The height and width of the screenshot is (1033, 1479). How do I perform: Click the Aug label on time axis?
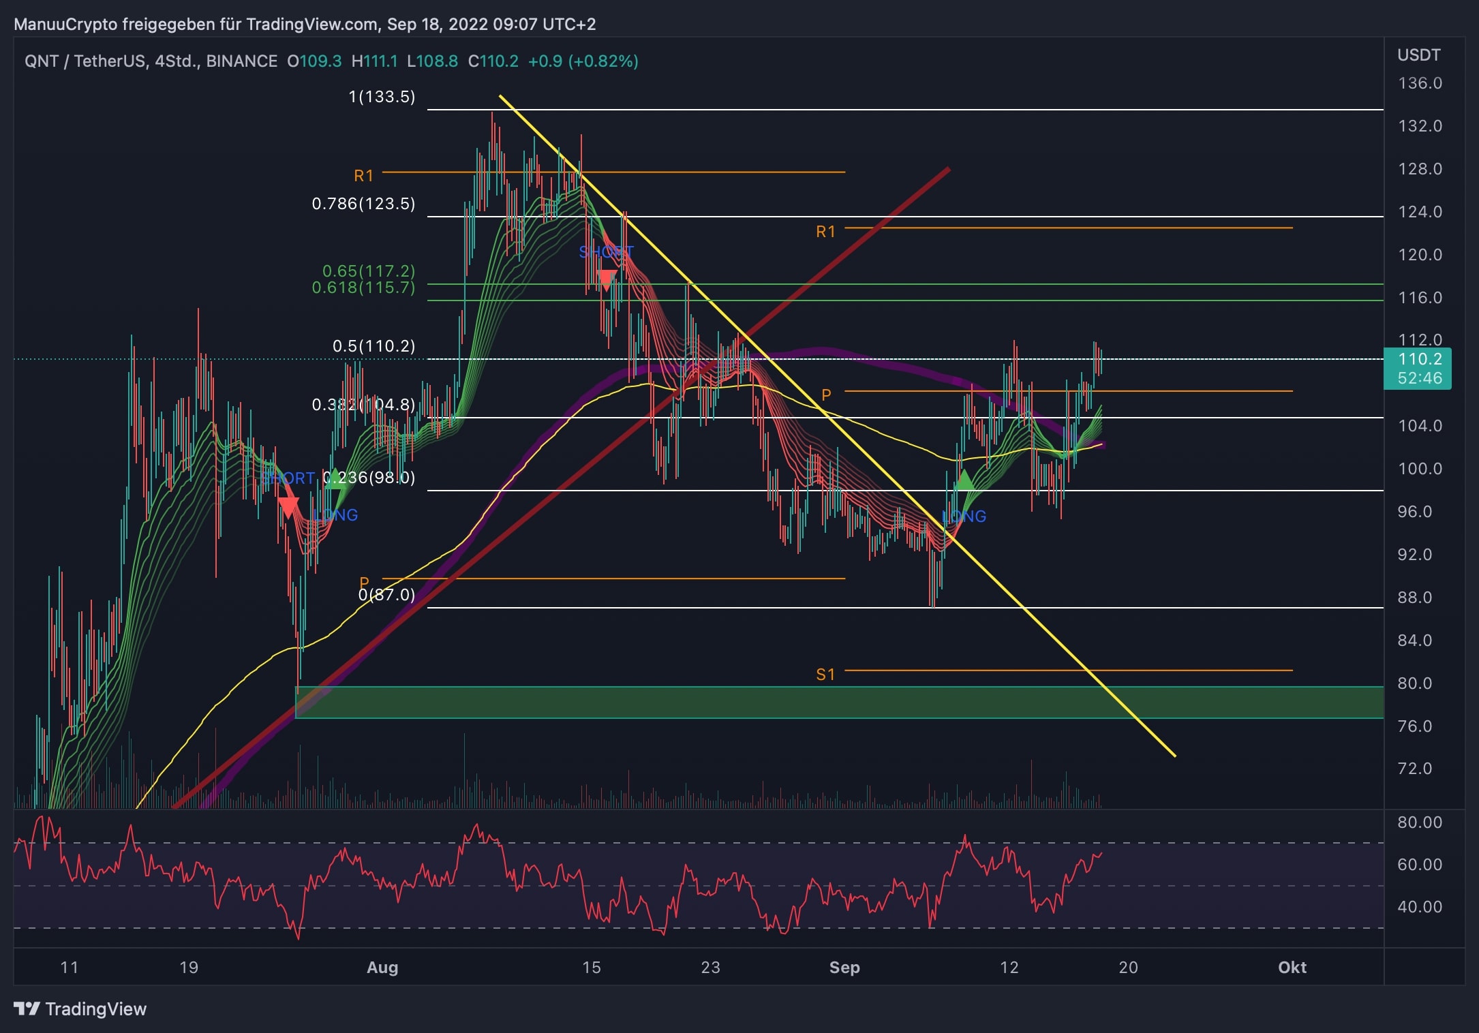[x=382, y=968]
